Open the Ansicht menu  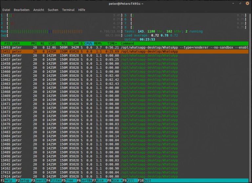(x=39, y=10)
